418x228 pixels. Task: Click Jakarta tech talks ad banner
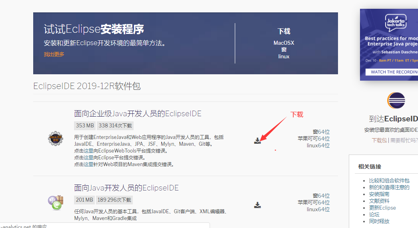389,45
